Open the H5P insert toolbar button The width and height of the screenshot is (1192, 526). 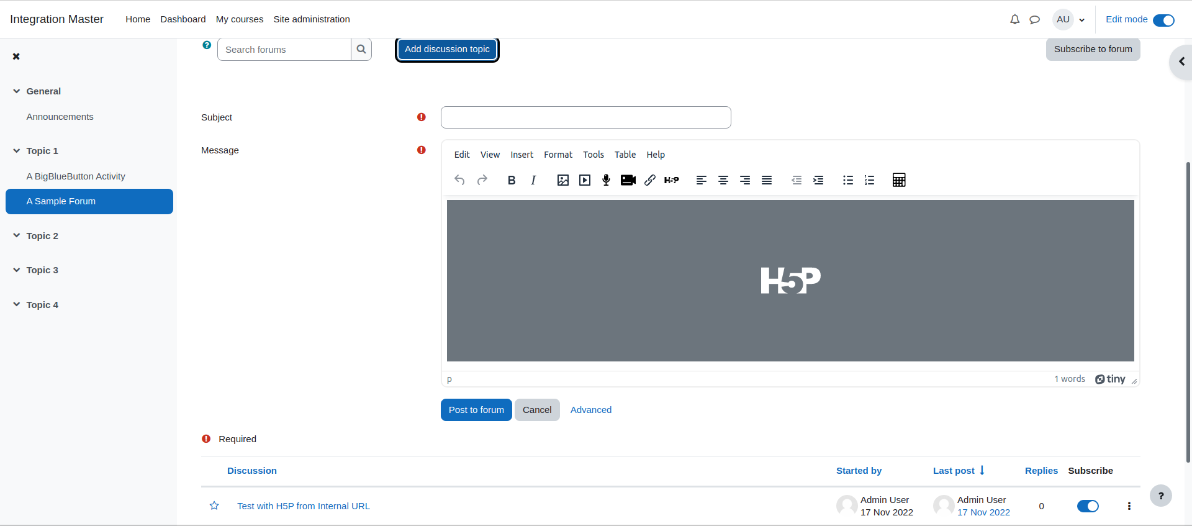(x=672, y=180)
